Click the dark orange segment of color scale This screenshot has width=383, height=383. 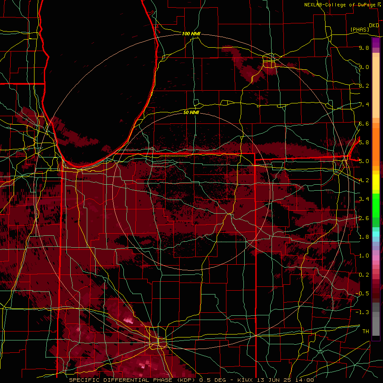coord(376,147)
